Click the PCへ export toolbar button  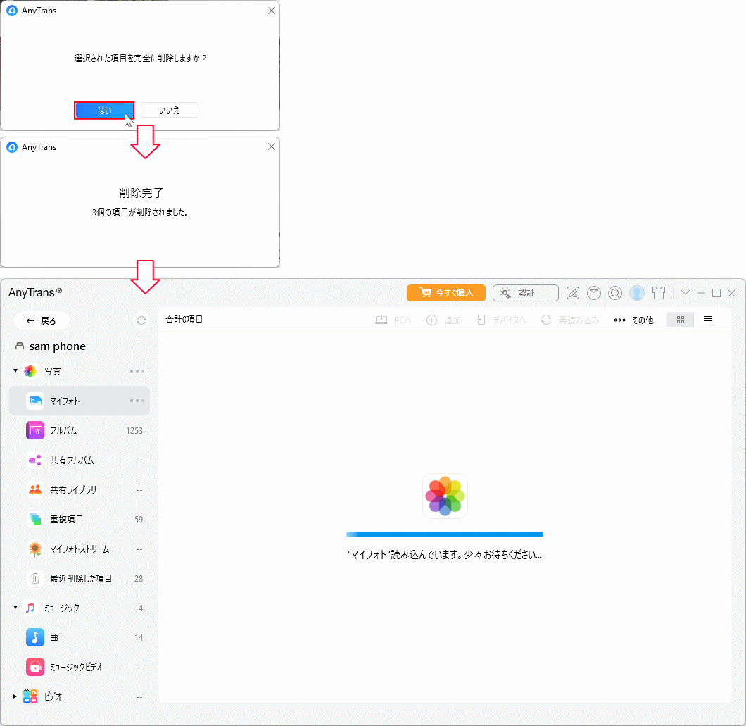tap(393, 320)
